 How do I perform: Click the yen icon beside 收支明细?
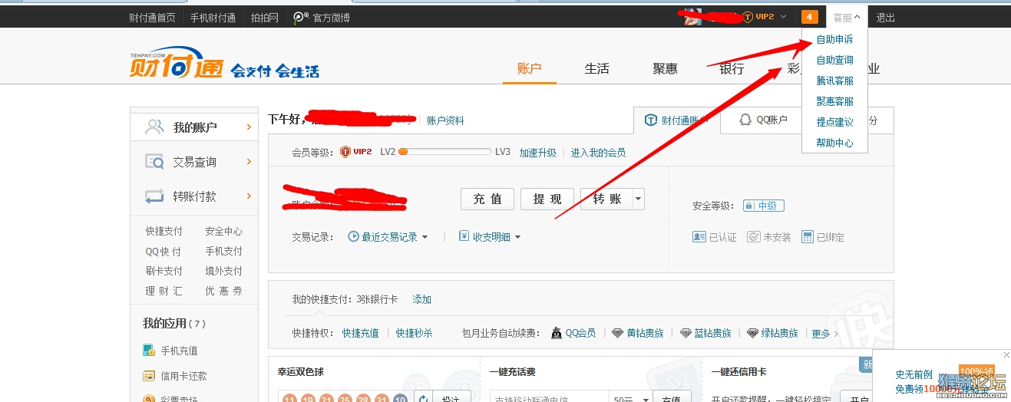point(464,236)
